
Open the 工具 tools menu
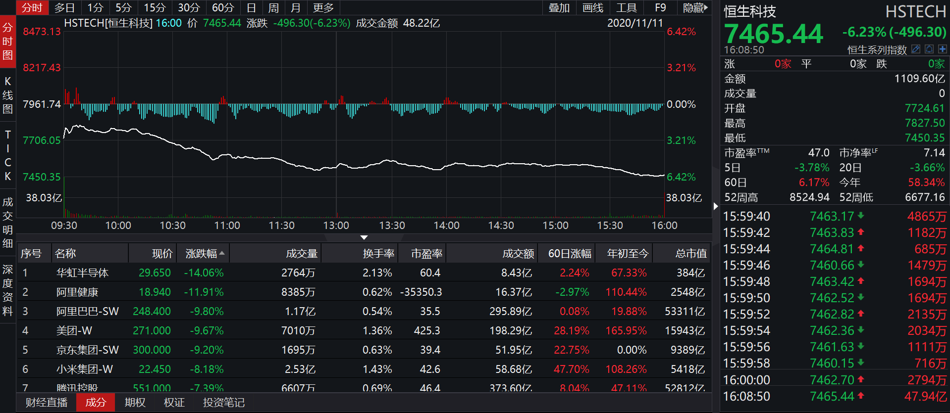click(x=626, y=8)
